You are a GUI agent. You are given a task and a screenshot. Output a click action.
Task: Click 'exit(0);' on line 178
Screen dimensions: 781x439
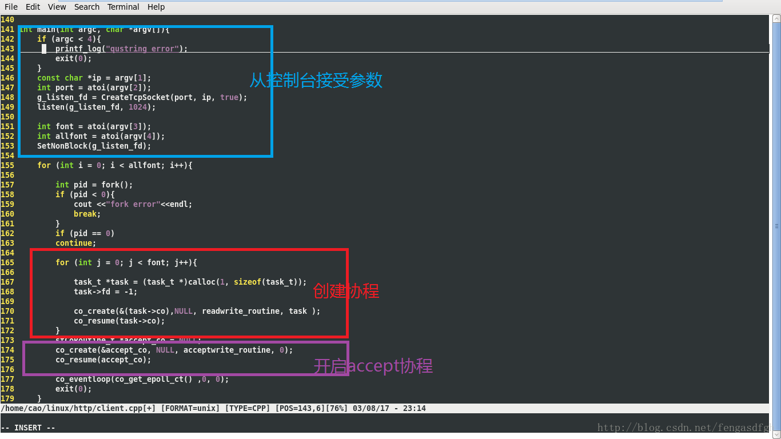pos(74,389)
